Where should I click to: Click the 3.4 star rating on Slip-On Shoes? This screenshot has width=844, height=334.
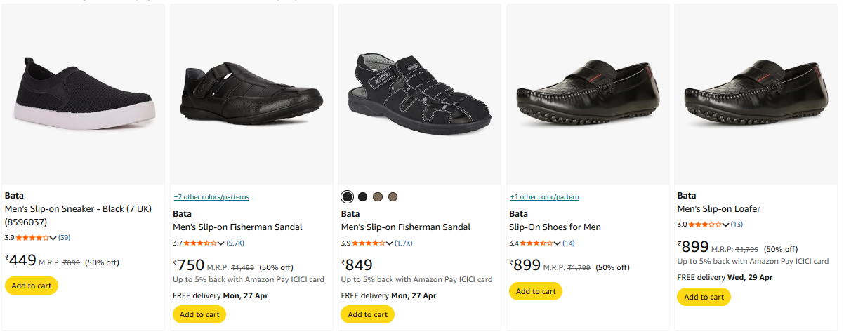coord(536,243)
